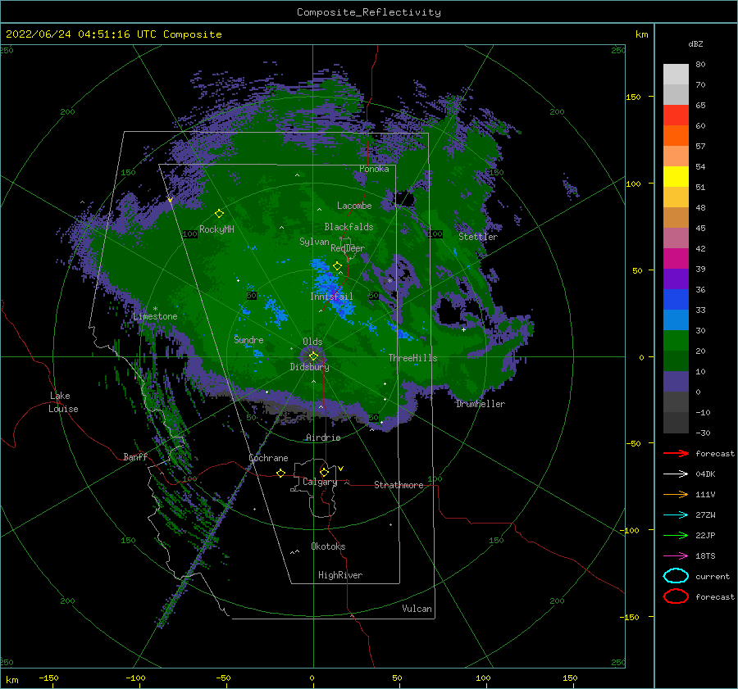Click the Vulcan town label
The height and width of the screenshot is (689, 738).
click(417, 609)
